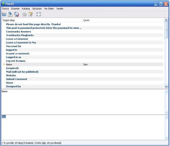Open the Görünüm menu
This screenshot has height=146, width=170.
(37, 9)
